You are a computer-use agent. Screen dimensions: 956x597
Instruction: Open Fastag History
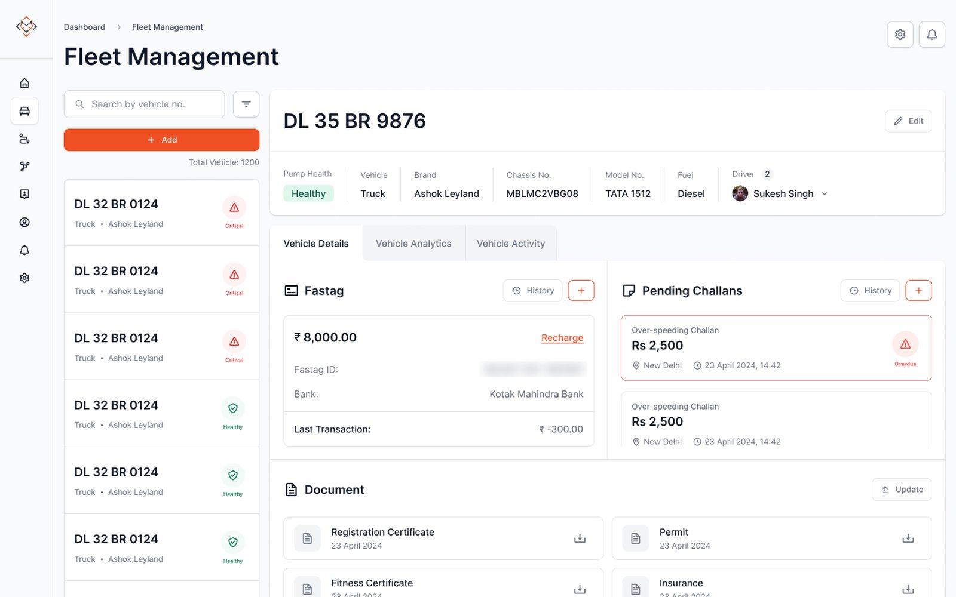click(533, 291)
